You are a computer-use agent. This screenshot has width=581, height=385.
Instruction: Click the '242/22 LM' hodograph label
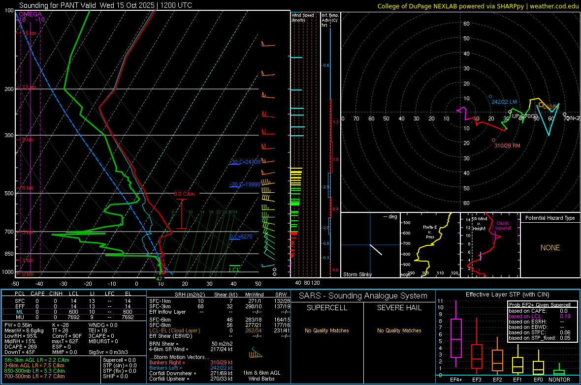tap(504, 102)
